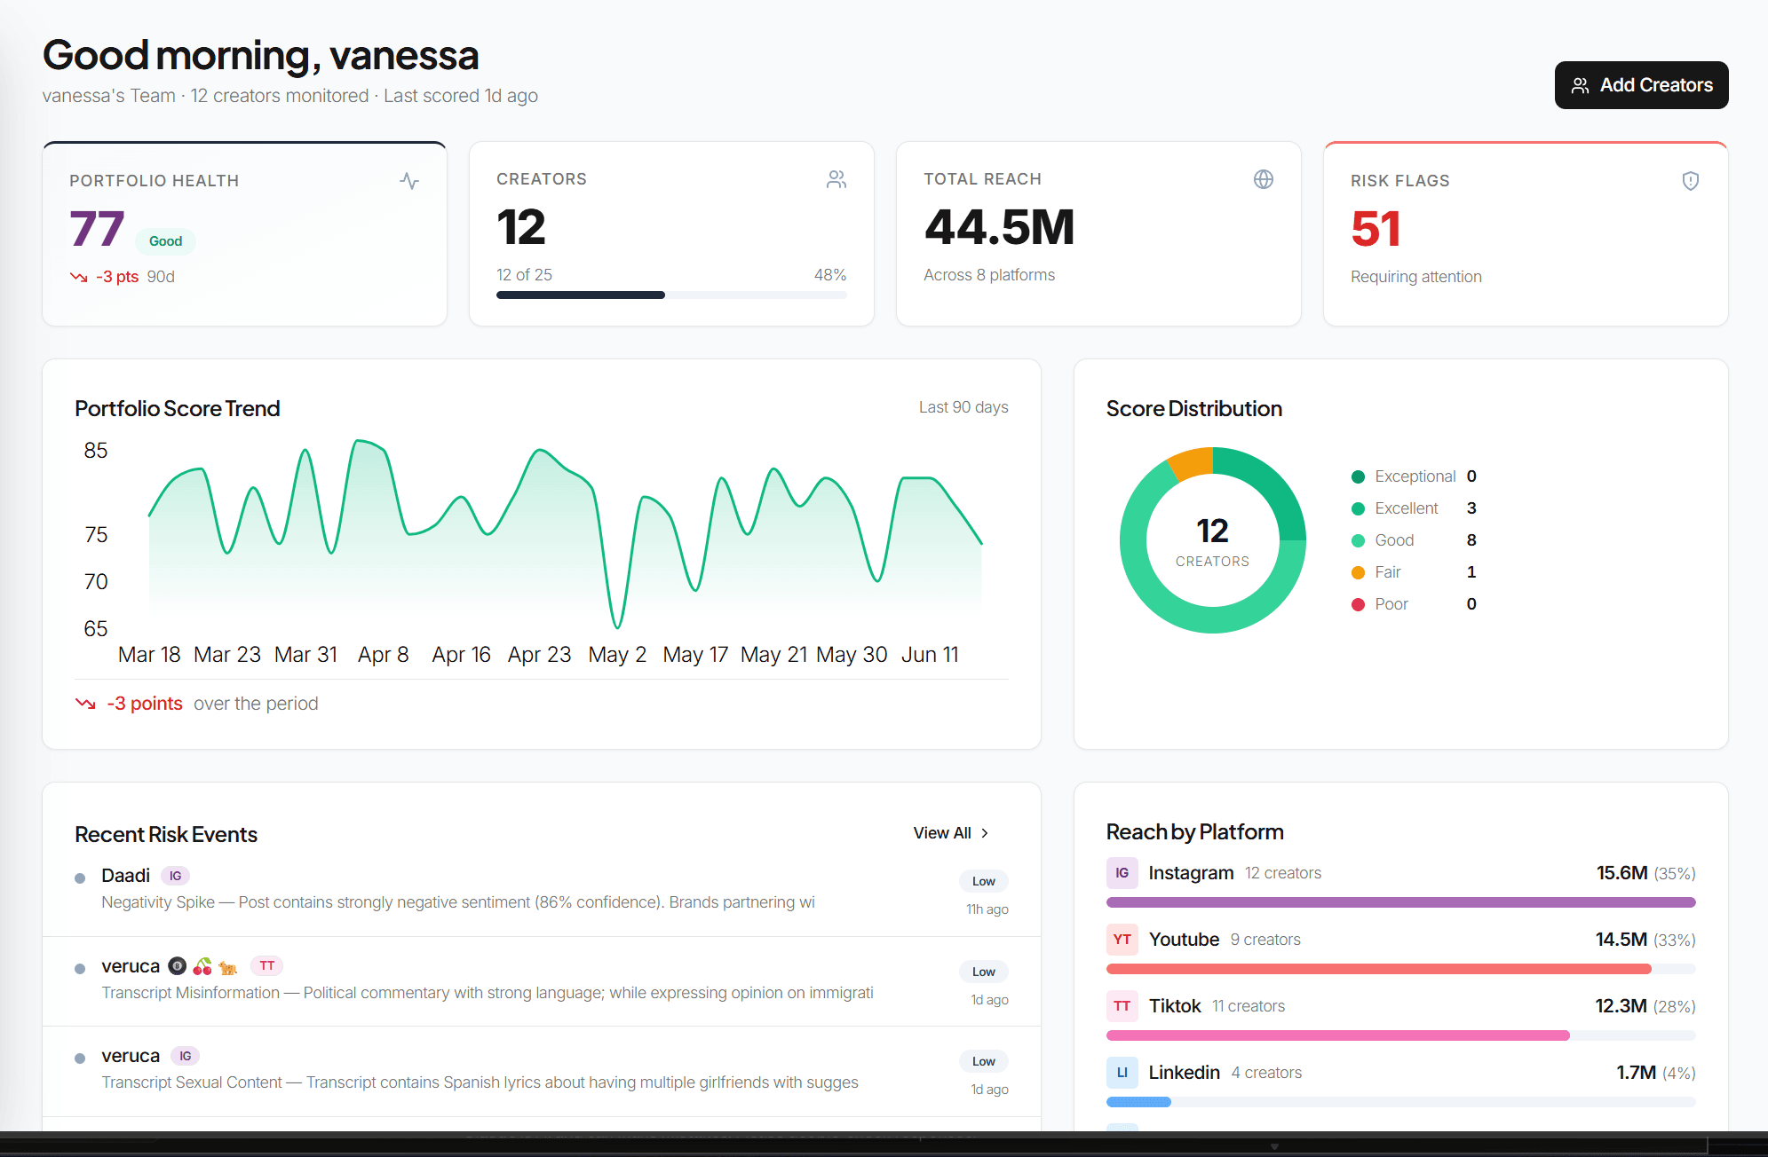This screenshot has height=1157, width=1768.
Task: Click the Across 8 platforms text
Action: pos(989,275)
